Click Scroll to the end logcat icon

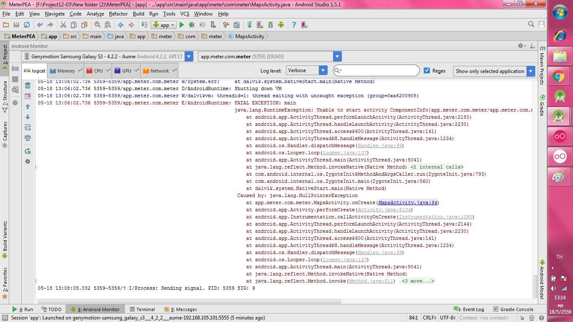28,96
